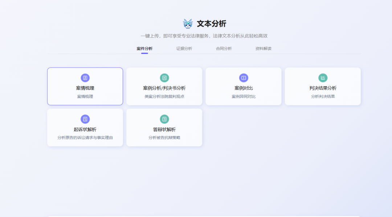Switch to the 资料解读 tab
The height and width of the screenshot is (217, 392).
click(263, 48)
